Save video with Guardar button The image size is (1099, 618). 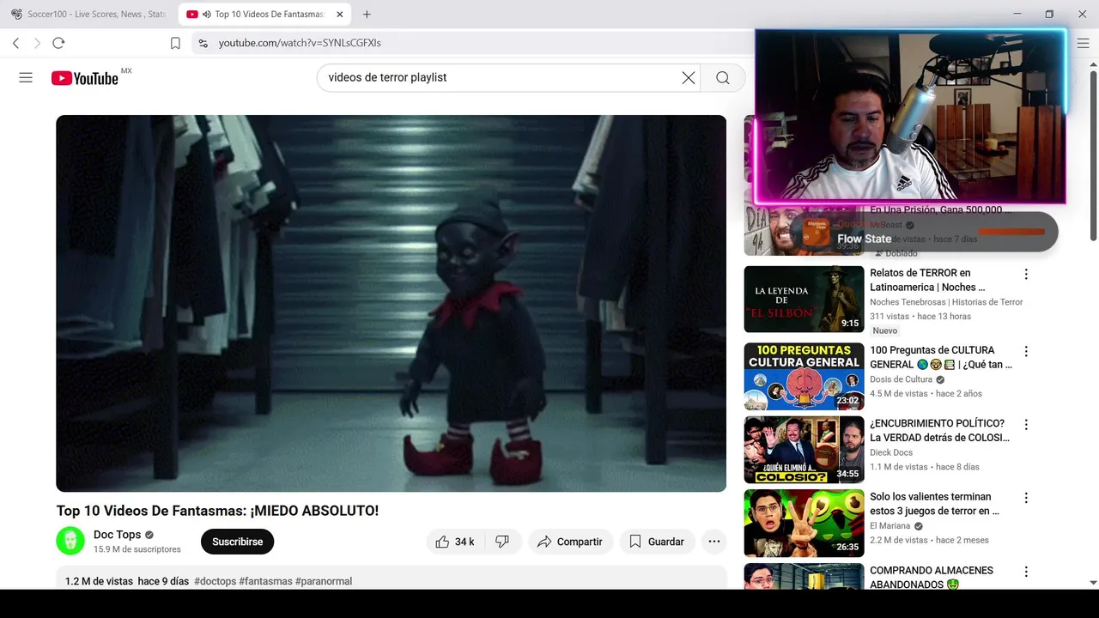point(657,542)
